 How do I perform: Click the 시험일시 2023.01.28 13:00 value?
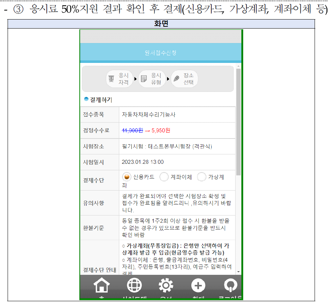145,162
